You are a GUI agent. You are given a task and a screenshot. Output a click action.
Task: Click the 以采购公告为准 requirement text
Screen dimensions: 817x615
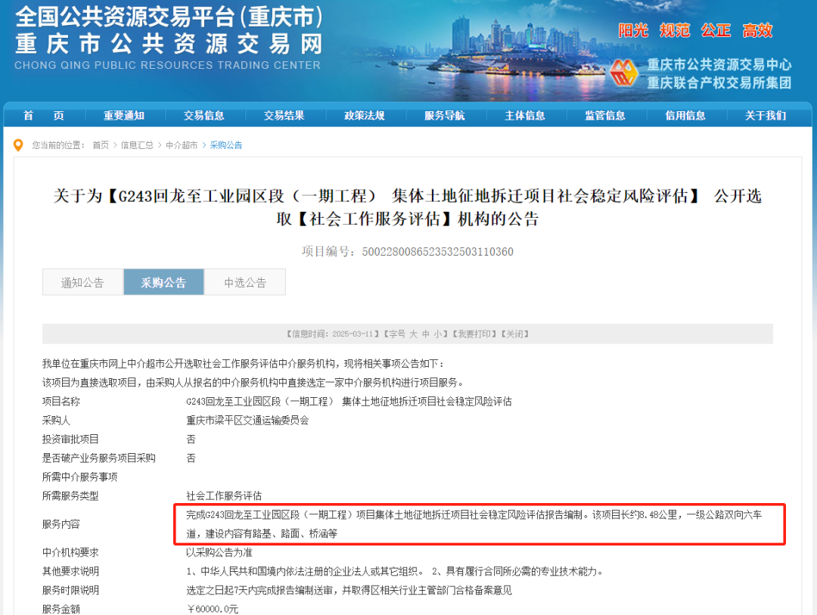point(219,552)
